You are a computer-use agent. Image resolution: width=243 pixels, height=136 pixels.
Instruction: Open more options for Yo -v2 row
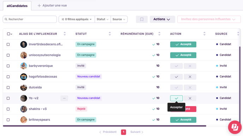(x=64, y=98)
